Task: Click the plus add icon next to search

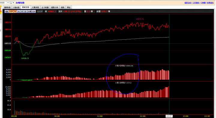Action: (x=13, y=3)
